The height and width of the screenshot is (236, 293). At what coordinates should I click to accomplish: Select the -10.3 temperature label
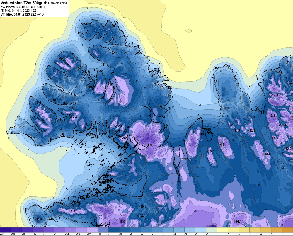click(38, 103)
